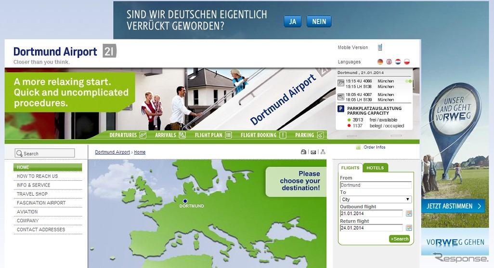Open the sitemap icon
This screenshot has height=268, width=494.
point(323,152)
